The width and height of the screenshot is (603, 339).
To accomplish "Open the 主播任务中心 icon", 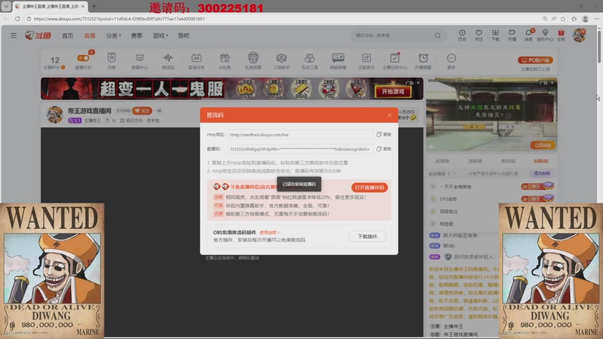I will [x=394, y=61].
